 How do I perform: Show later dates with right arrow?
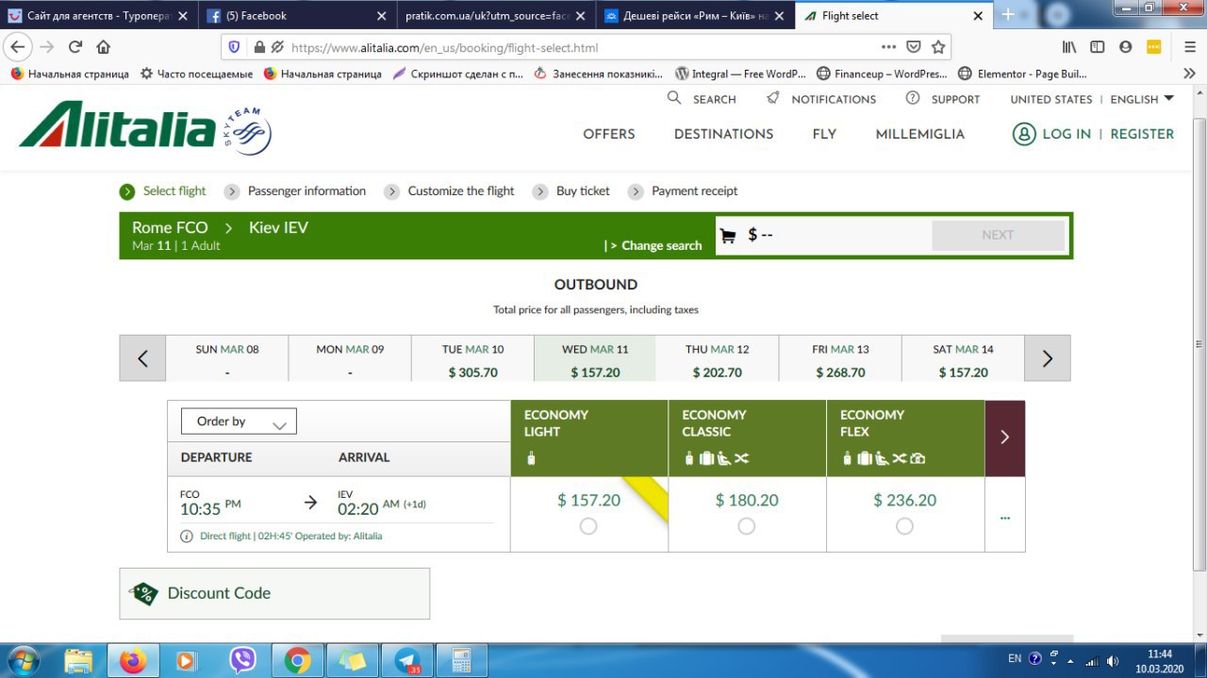(x=1047, y=358)
